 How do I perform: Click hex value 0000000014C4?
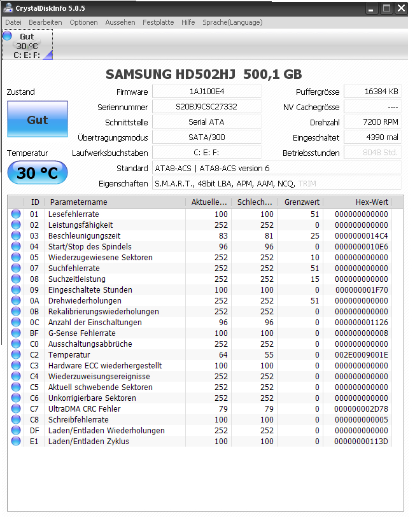tap(362, 236)
